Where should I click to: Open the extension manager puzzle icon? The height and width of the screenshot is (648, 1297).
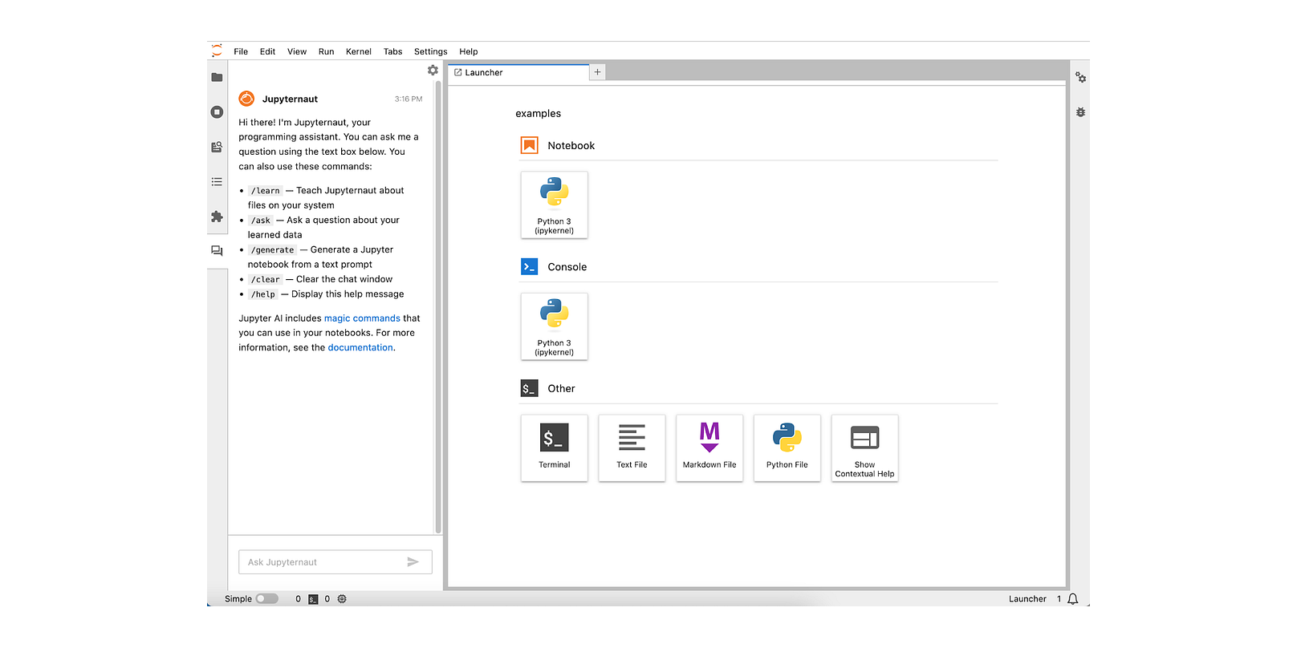tap(217, 217)
